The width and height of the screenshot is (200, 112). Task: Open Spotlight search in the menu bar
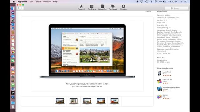[x=181, y=2]
